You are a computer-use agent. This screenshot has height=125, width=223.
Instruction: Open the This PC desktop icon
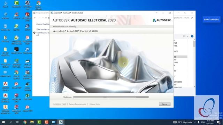pos(6,4)
